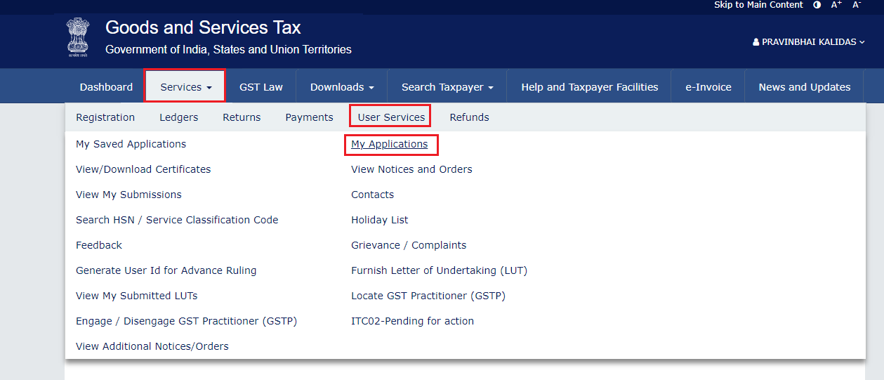Increase font size with A+ icon

836,5
